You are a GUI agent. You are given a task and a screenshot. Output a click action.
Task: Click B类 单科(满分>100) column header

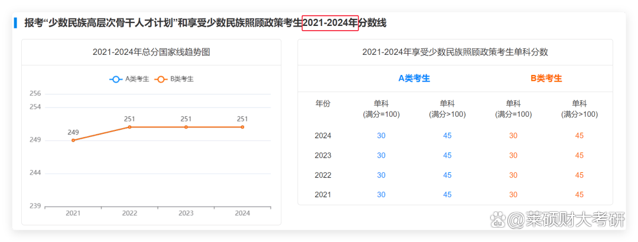pos(580,109)
